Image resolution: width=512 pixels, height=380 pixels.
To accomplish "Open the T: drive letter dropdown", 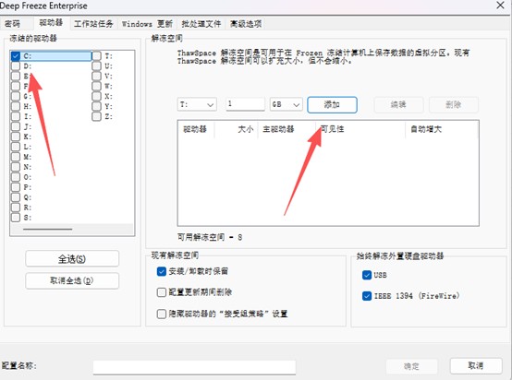I will pos(197,104).
